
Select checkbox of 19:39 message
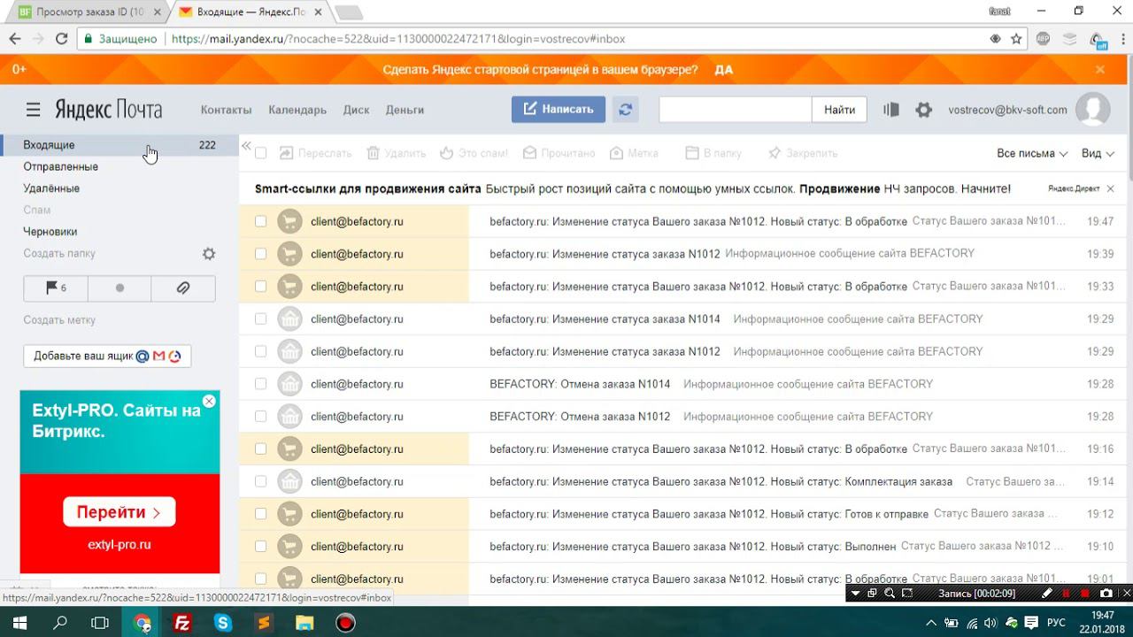coord(260,254)
